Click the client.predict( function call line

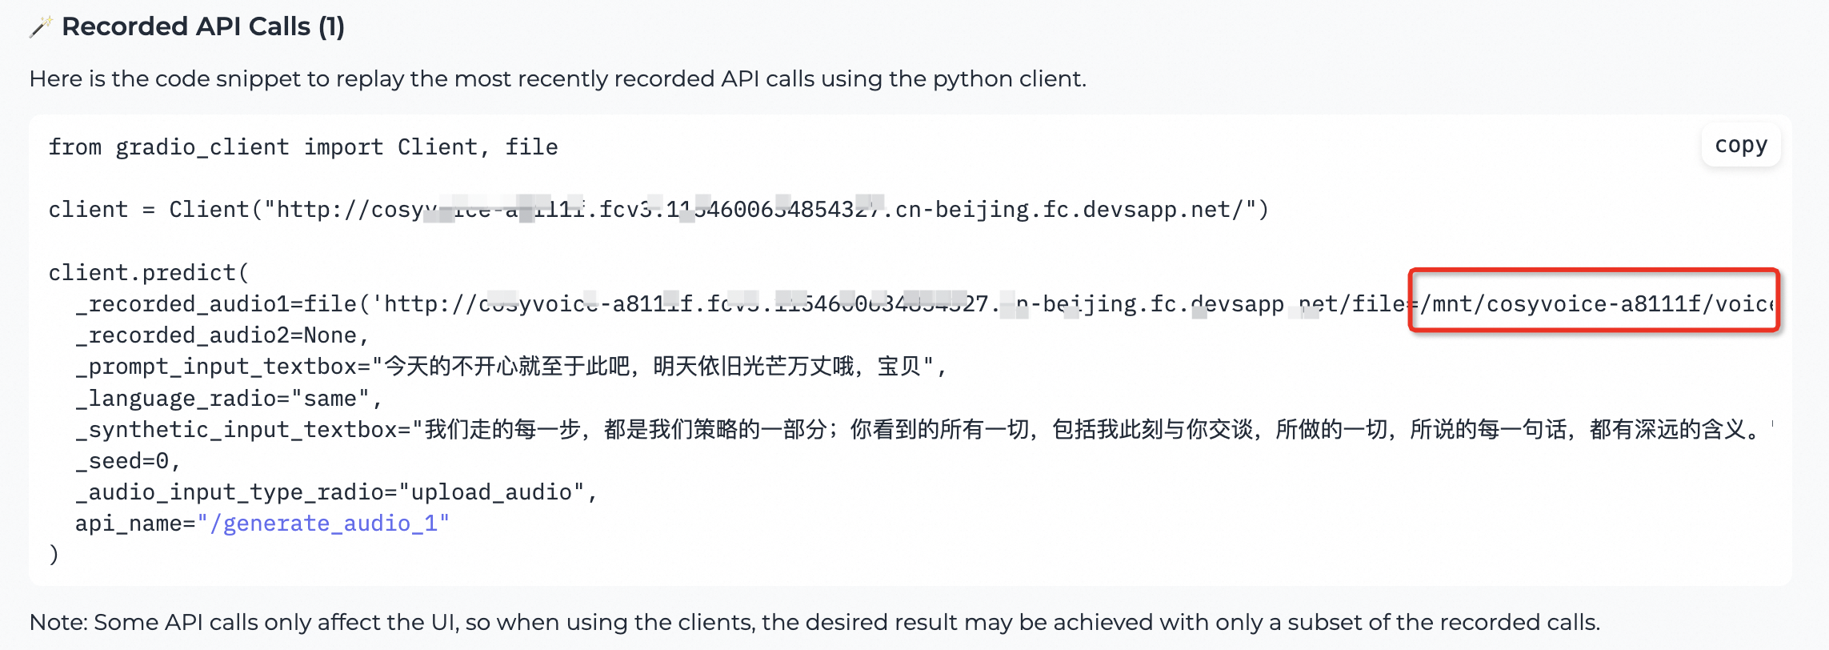(x=148, y=272)
